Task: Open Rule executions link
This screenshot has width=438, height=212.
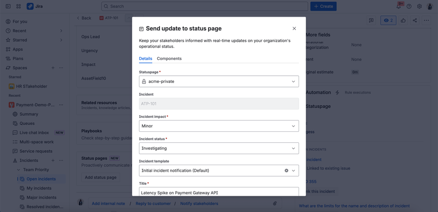Action: click(x=358, y=92)
